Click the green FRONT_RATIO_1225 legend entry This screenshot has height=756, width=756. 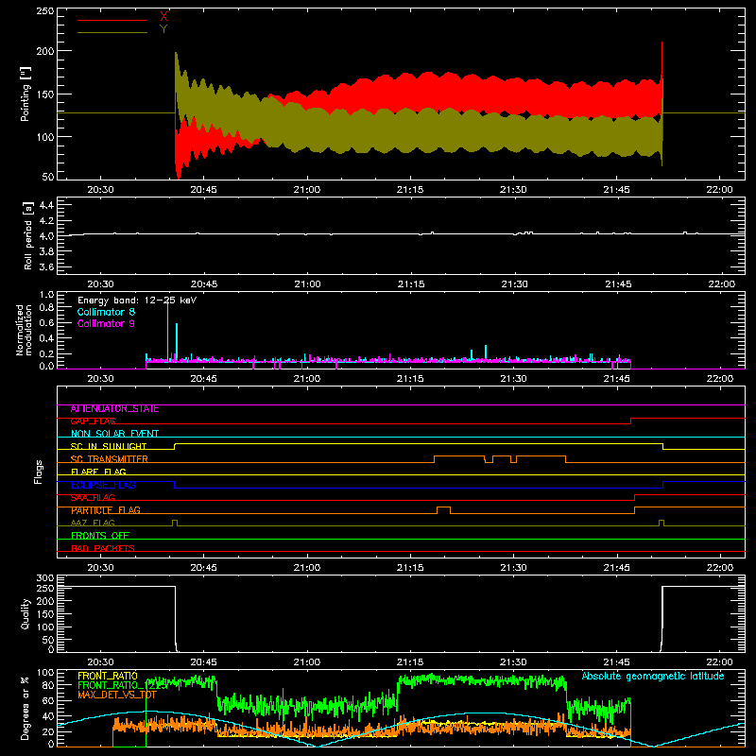coord(123,685)
